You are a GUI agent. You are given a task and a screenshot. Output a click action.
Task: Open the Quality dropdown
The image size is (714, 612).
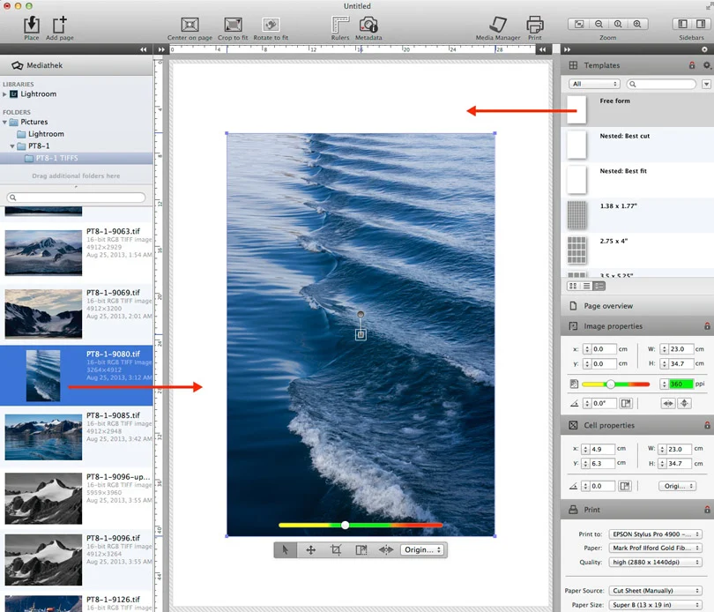click(655, 563)
